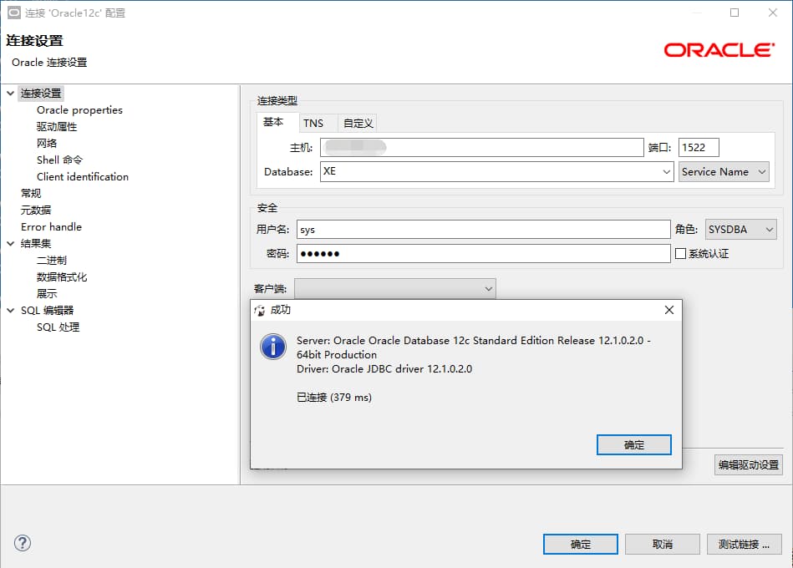Maximize the connection configuration window

pyautogui.click(x=735, y=13)
